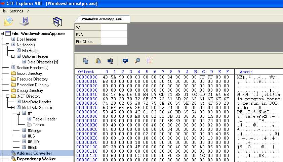Select the MetaData Streams node
Screen dimensions: 283x162
click(37, 108)
